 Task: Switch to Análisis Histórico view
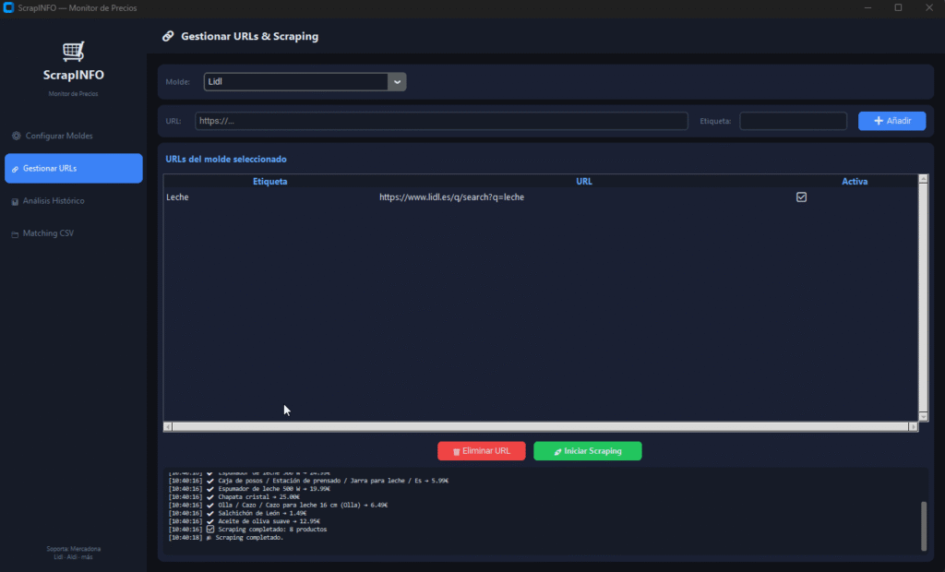(x=54, y=201)
